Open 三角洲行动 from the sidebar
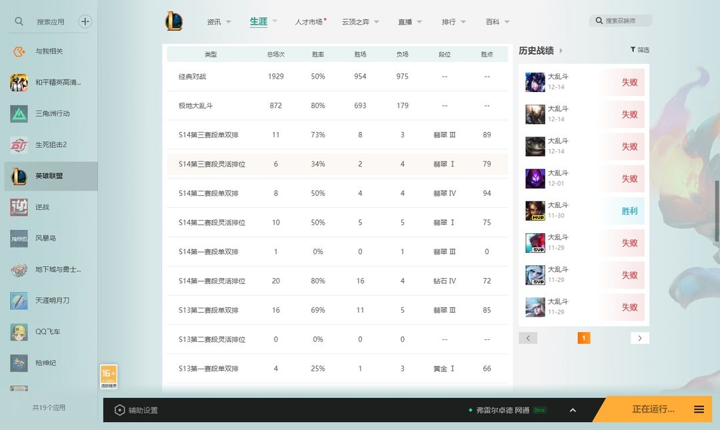This screenshot has height=430, width=720. pyautogui.click(x=19, y=113)
